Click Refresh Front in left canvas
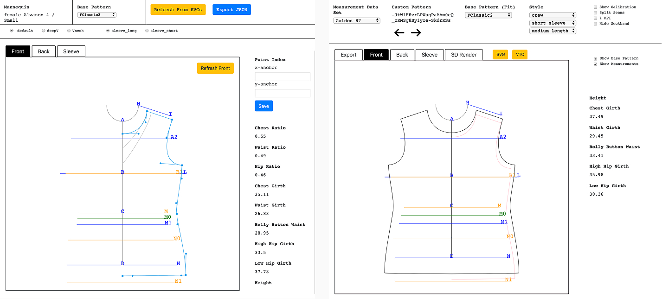 [215, 68]
